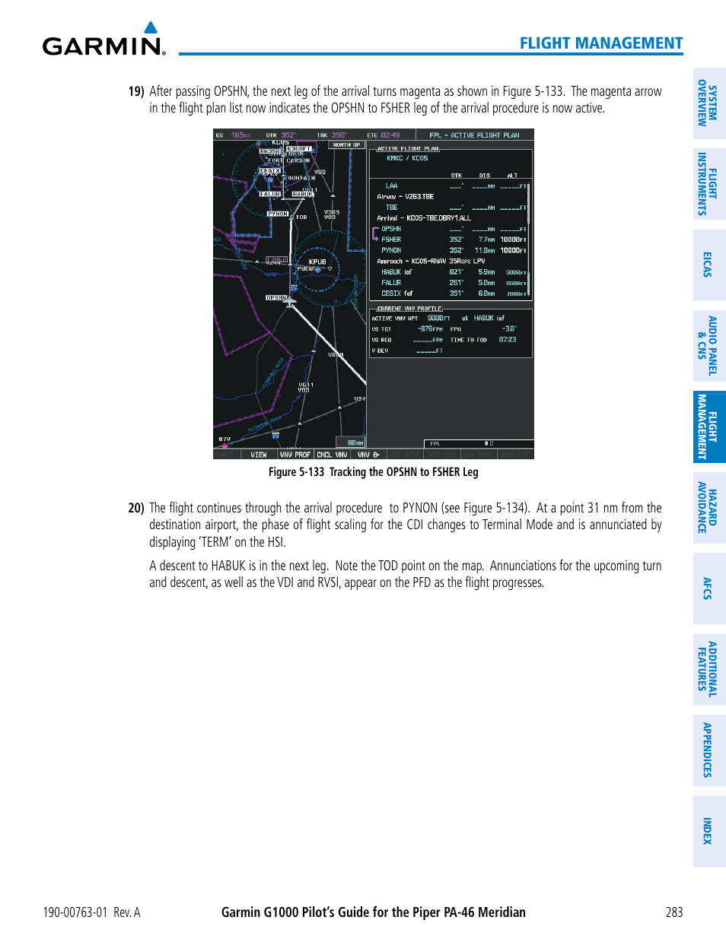
Task: Click the aircraft symbol at OPSHN on the map
Action: [x=290, y=302]
